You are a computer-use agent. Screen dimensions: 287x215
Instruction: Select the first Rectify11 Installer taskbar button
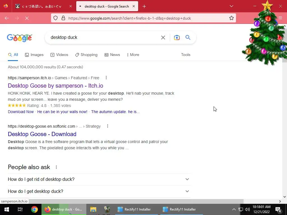(136, 209)
